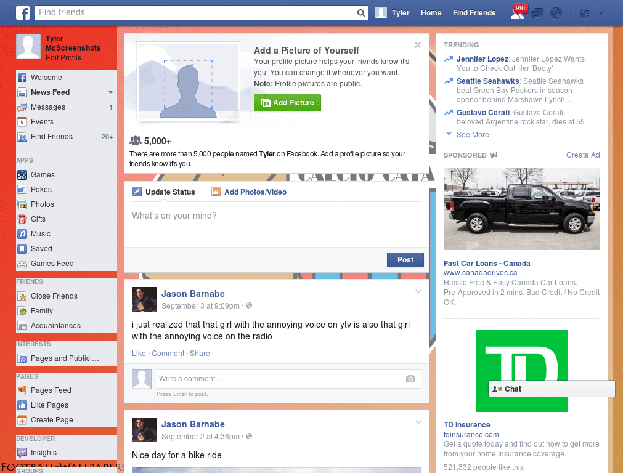This screenshot has height=473, width=631.
Task: Dismiss the Add a Picture card
Action: tap(418, 45)
